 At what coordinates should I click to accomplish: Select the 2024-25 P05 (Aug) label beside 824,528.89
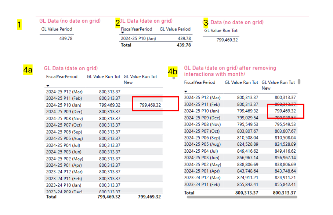[x=202, y=144]
